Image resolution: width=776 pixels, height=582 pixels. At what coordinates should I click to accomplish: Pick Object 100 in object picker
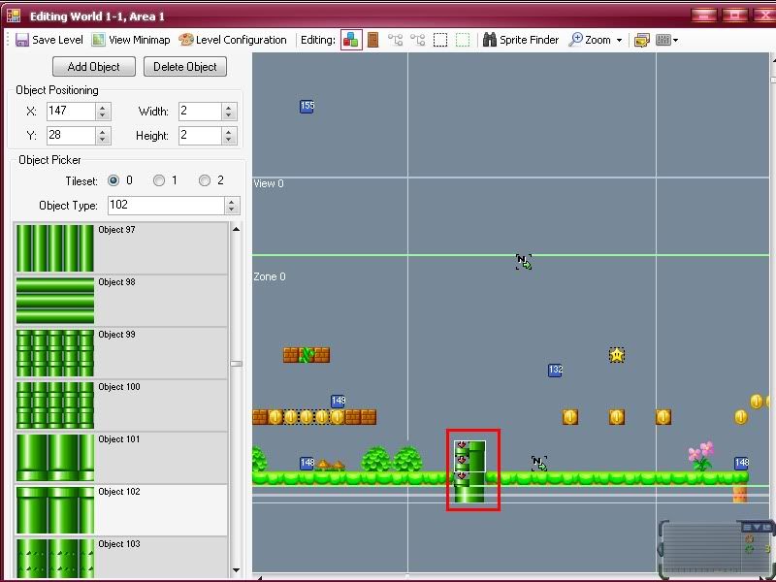[x=121, y=405]
